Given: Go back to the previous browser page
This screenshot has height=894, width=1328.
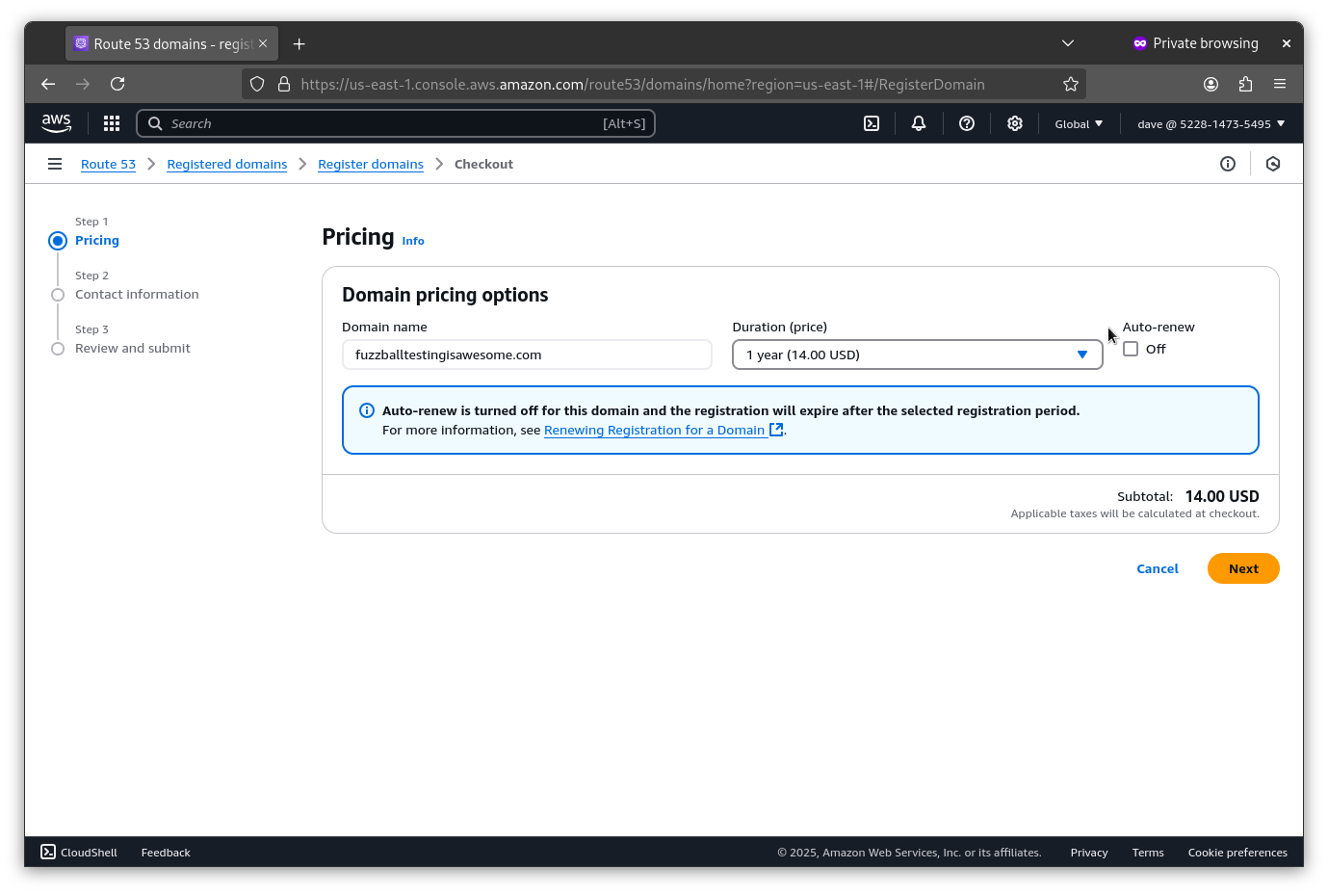Looking at the screenshot, I should coord(48,84).
